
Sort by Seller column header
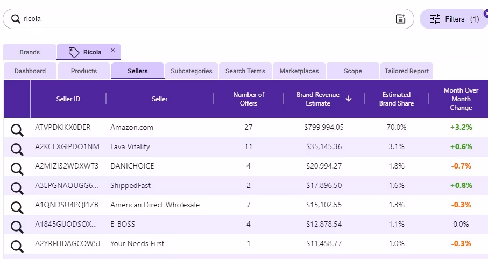click(x=160, y=99)
